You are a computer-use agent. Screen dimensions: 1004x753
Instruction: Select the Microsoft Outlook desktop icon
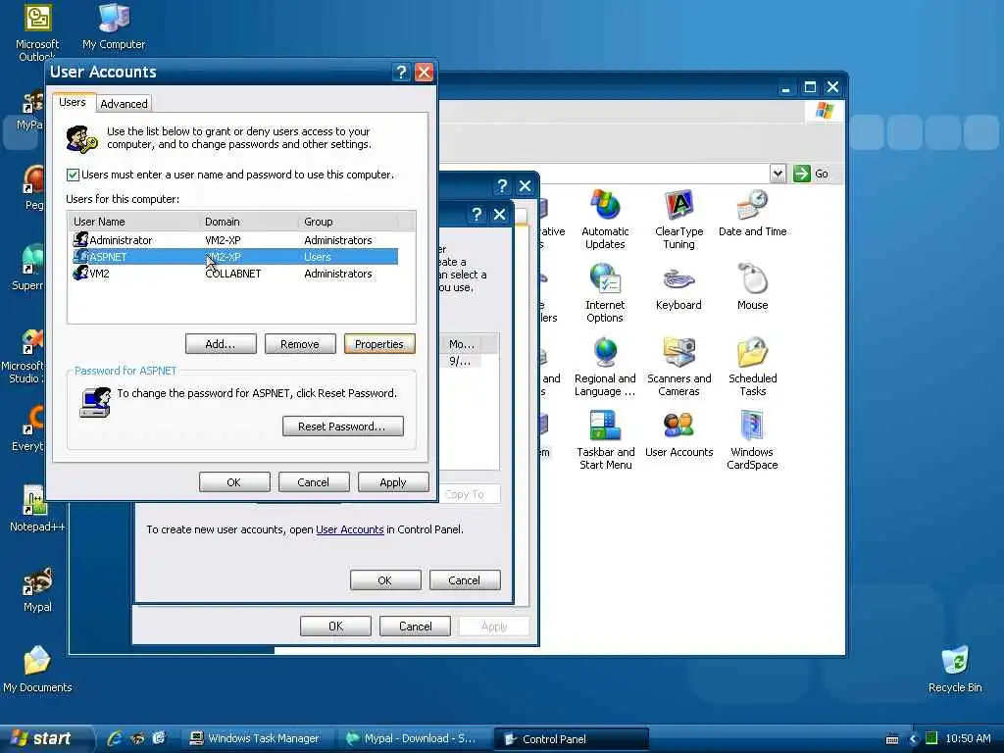(37, 32)
